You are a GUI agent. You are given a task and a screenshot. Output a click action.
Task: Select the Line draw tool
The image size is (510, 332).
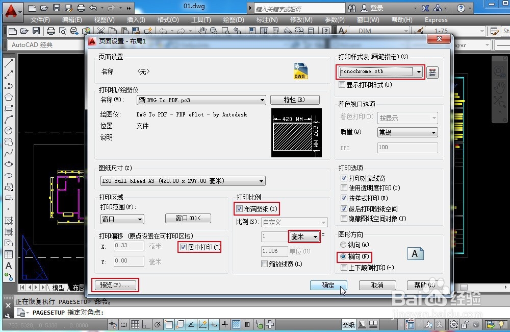(9, 63)
